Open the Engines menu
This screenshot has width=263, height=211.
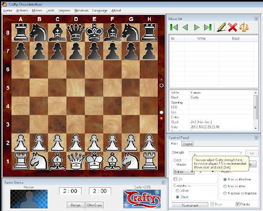[x=64, y=11]
